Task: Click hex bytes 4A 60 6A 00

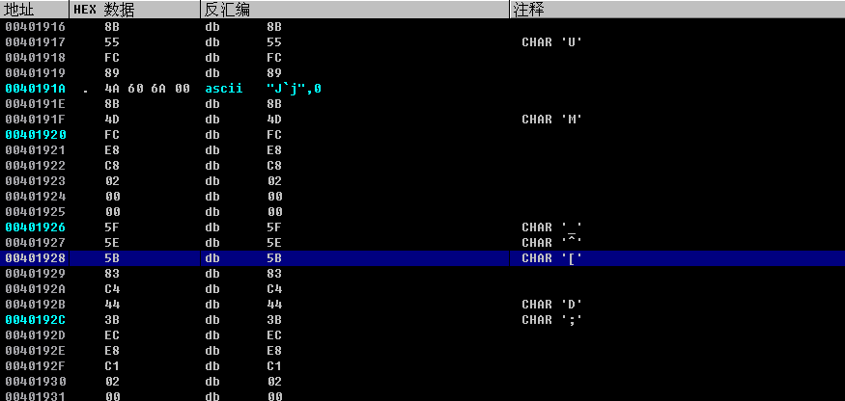Action: click(147, 89)
